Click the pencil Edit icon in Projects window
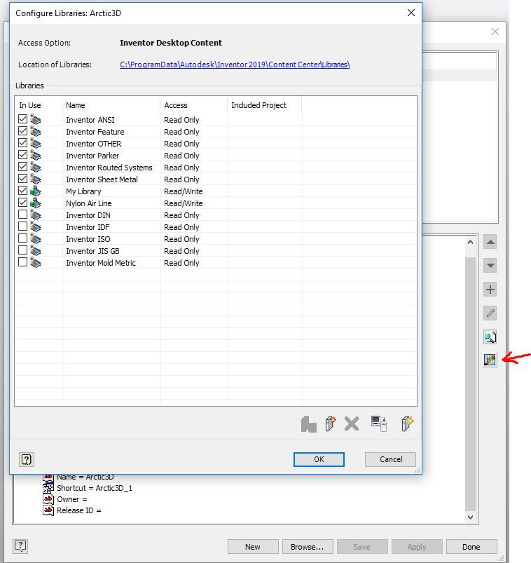 pos(490,313)
